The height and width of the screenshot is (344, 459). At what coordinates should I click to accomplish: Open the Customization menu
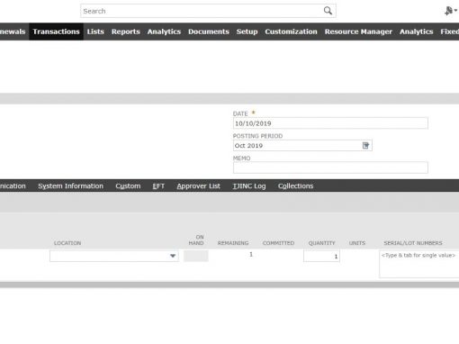click(x=291, y=32)
